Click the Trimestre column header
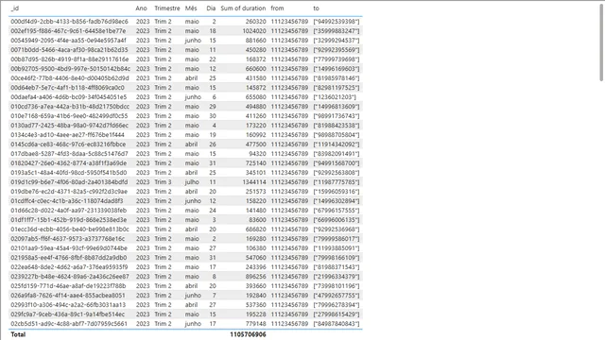605x340 pixels. (167, 8)
